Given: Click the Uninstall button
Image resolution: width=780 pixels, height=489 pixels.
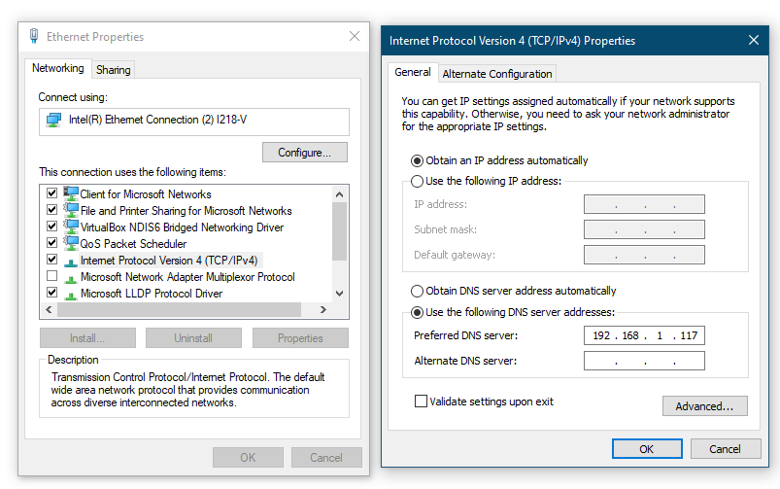Looking at the screenshot, I should (x=193, y=338).
